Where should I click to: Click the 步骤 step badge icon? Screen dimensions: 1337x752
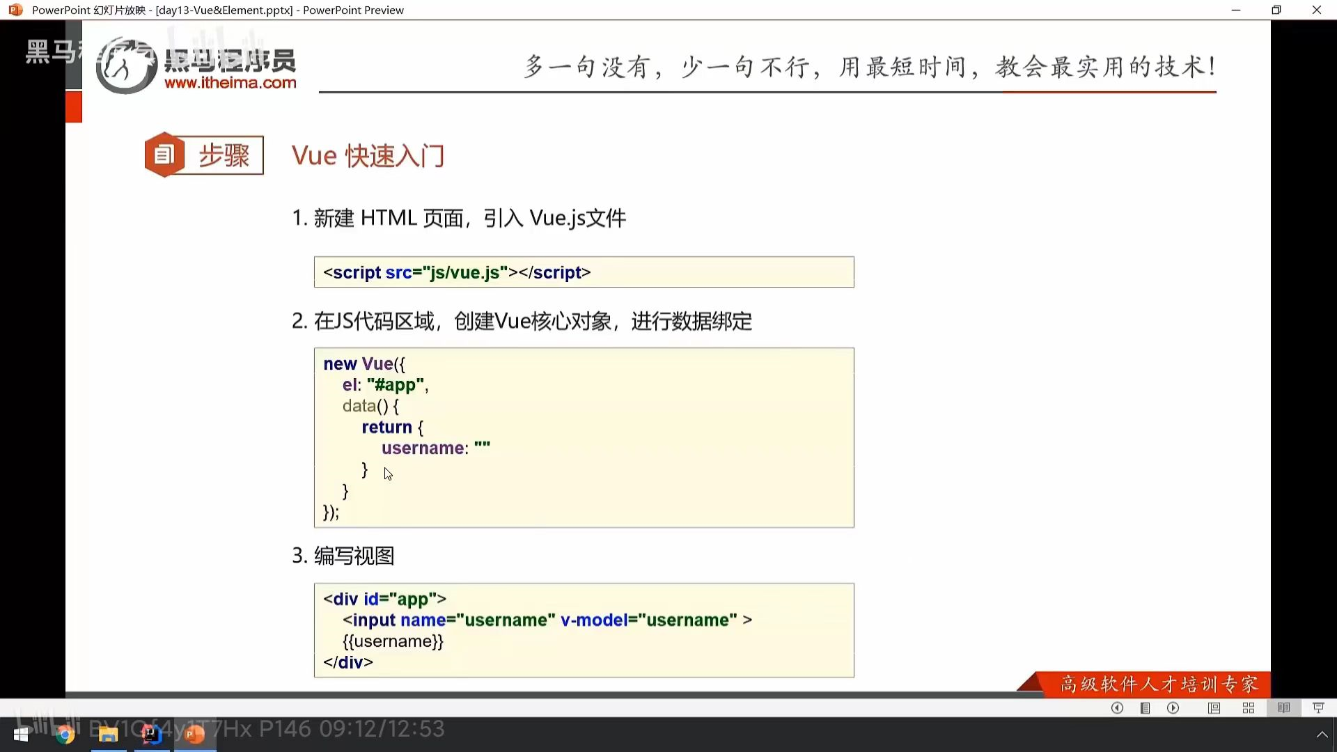pyautogui.click(x=164, y=155)
